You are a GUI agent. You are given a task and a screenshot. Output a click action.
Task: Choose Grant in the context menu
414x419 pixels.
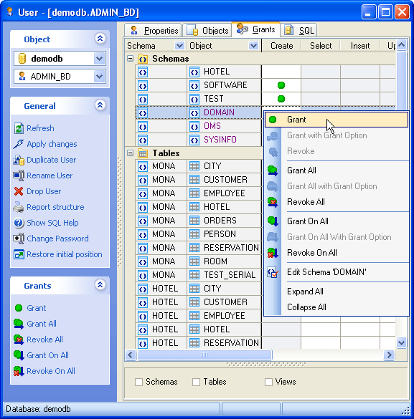point(337,120)
